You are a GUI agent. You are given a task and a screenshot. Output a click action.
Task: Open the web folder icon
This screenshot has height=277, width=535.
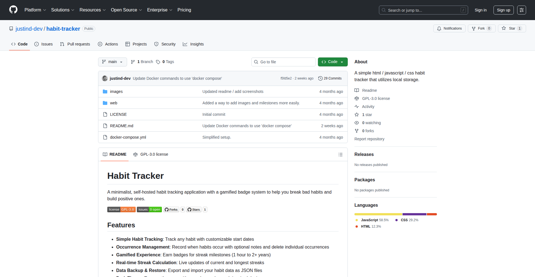pyautogui.click(x=105, y=103)
